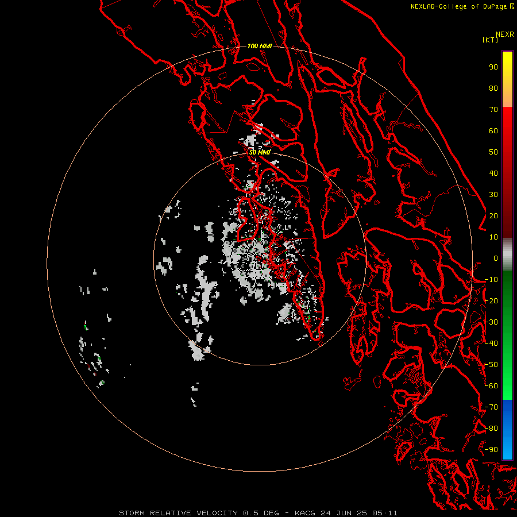Image resolution: width=517 pixels, height=517 pixels.
Task: Click the 90 value on velocity scale
Action: click(493, 67)
